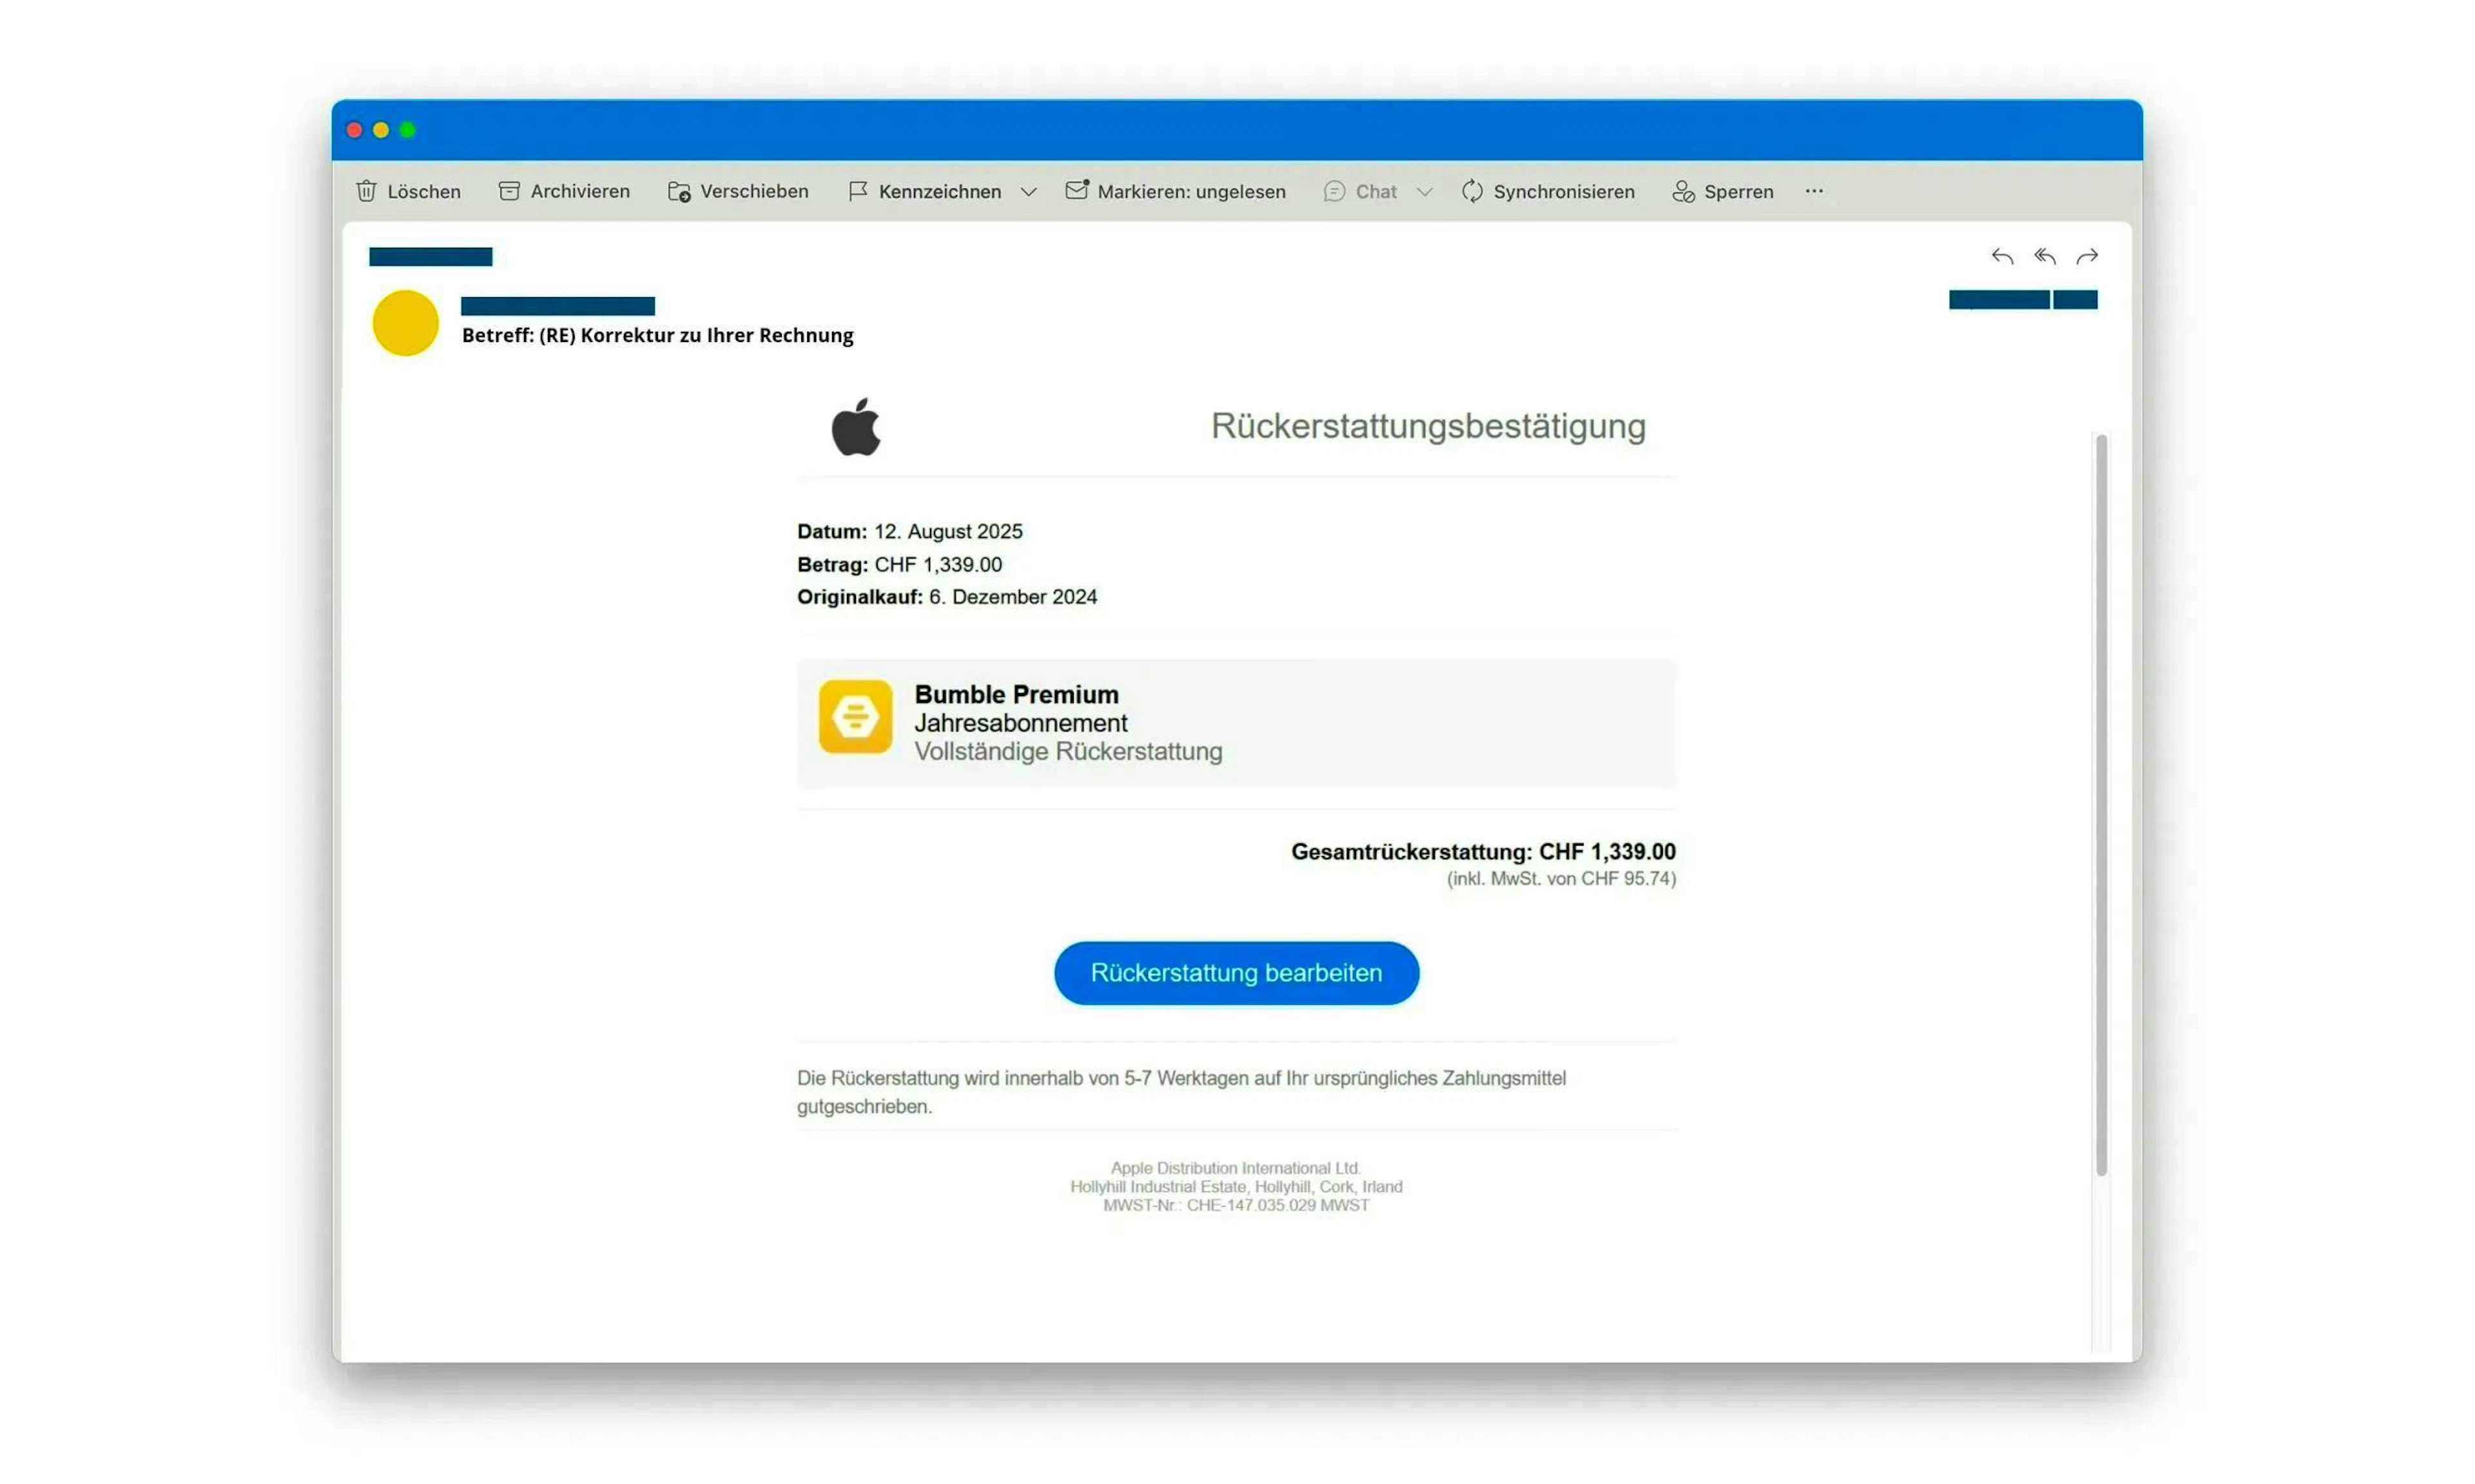Screen dimensions: 2475x1484
Task: Click the Bumble app icon
Action: [855, 716]
